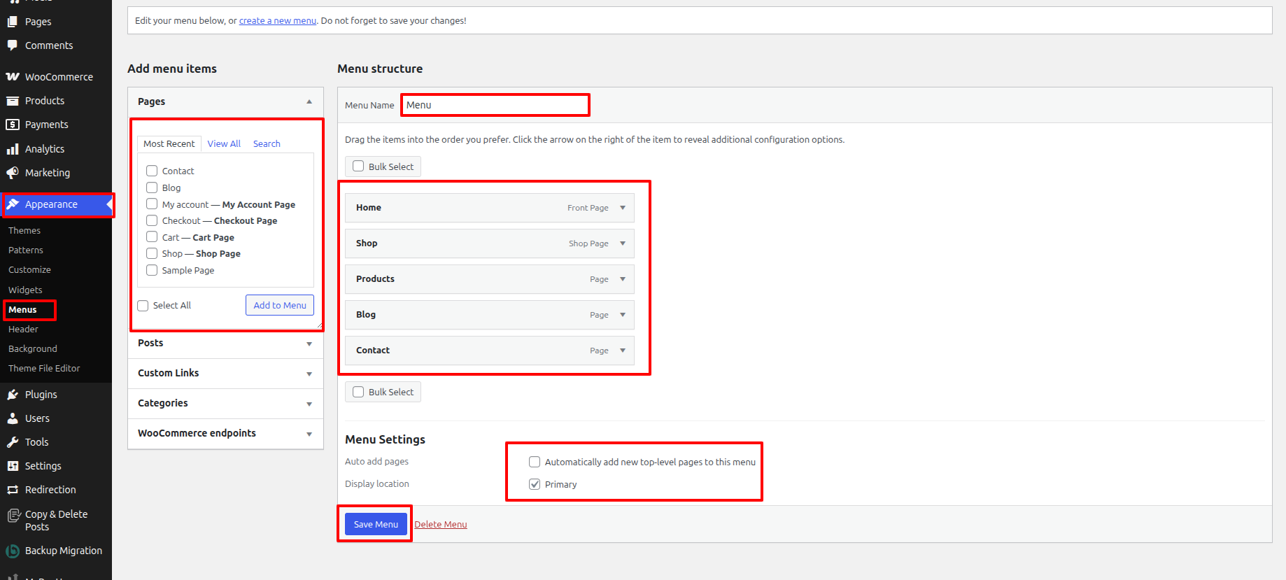Click the Backup Migration icon

click(13, 551)
